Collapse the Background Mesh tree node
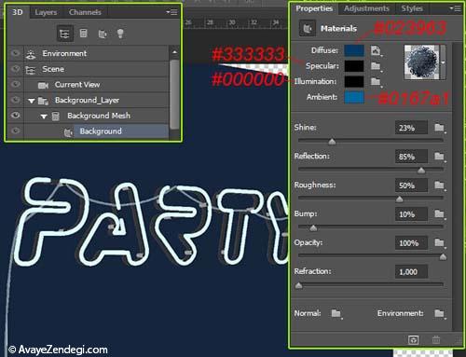This screenshot has height=357, width=466. coord(44,117)
